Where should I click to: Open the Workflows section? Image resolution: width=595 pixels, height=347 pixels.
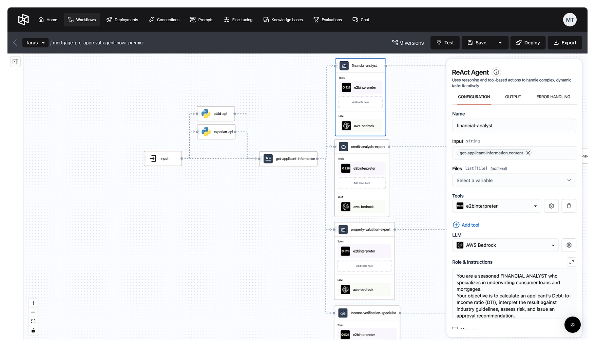[82, 20]
